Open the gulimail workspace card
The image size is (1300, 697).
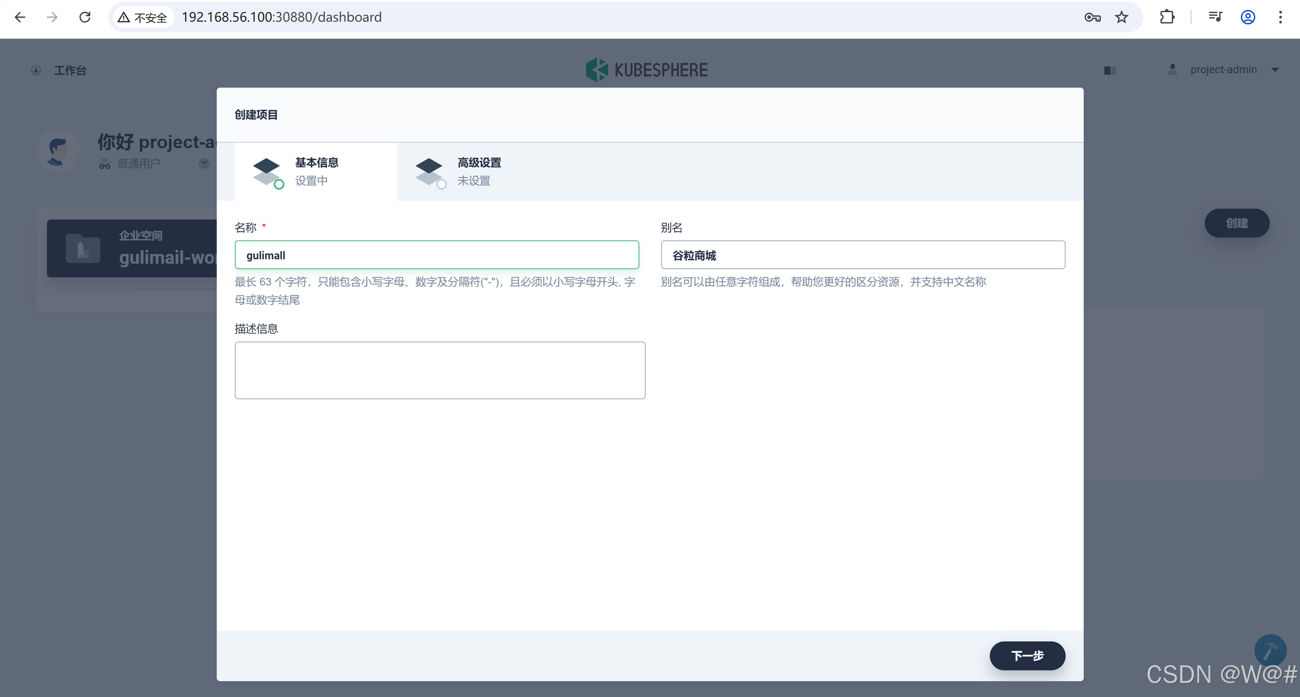(132, 248)
